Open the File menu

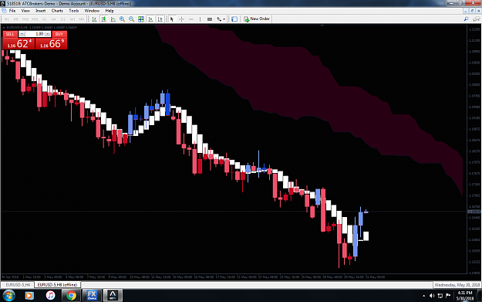click(x=12, y=11)
